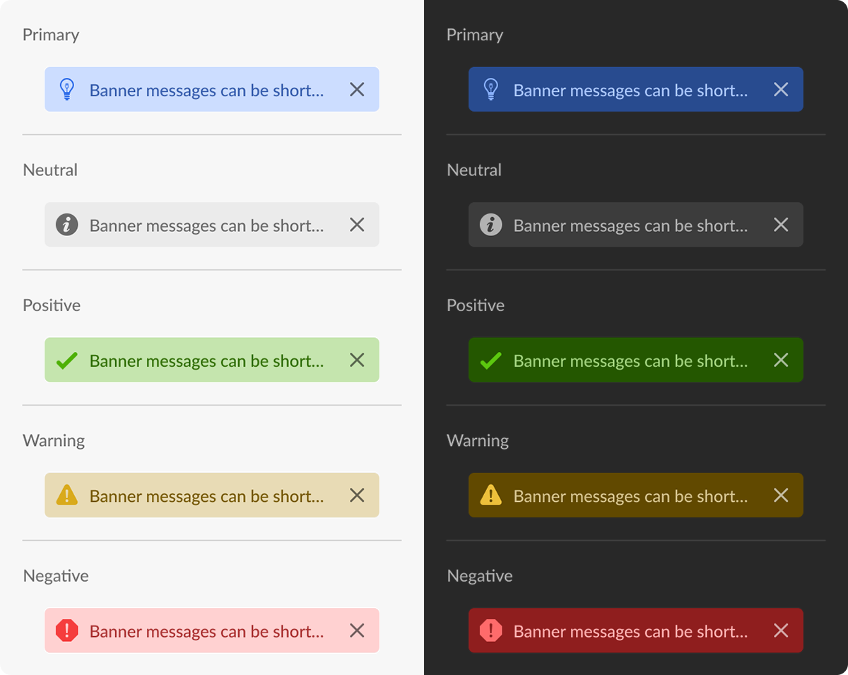Viewport: 848px width, 675px height.
Task: Dismiss the light blue Primary banner
Action: 357,89
